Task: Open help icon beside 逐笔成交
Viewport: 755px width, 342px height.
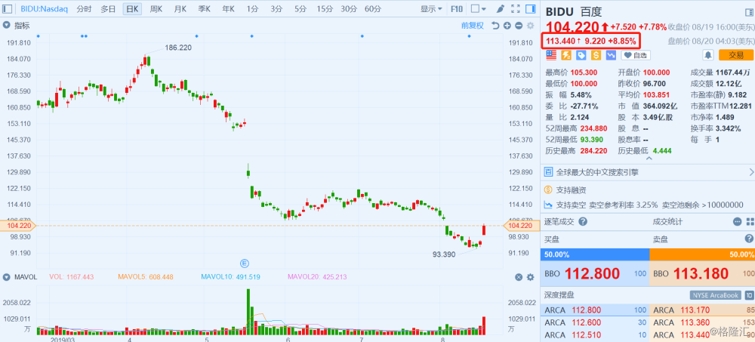Action: [x=583, y=221]
